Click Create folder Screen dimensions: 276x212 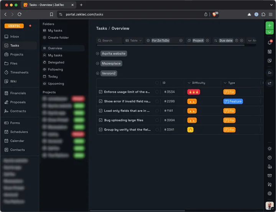click(58, 38)
